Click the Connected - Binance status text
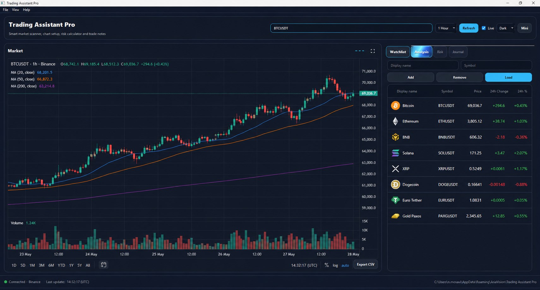This screenshot has height=290, width=540. tap(25, 282)
